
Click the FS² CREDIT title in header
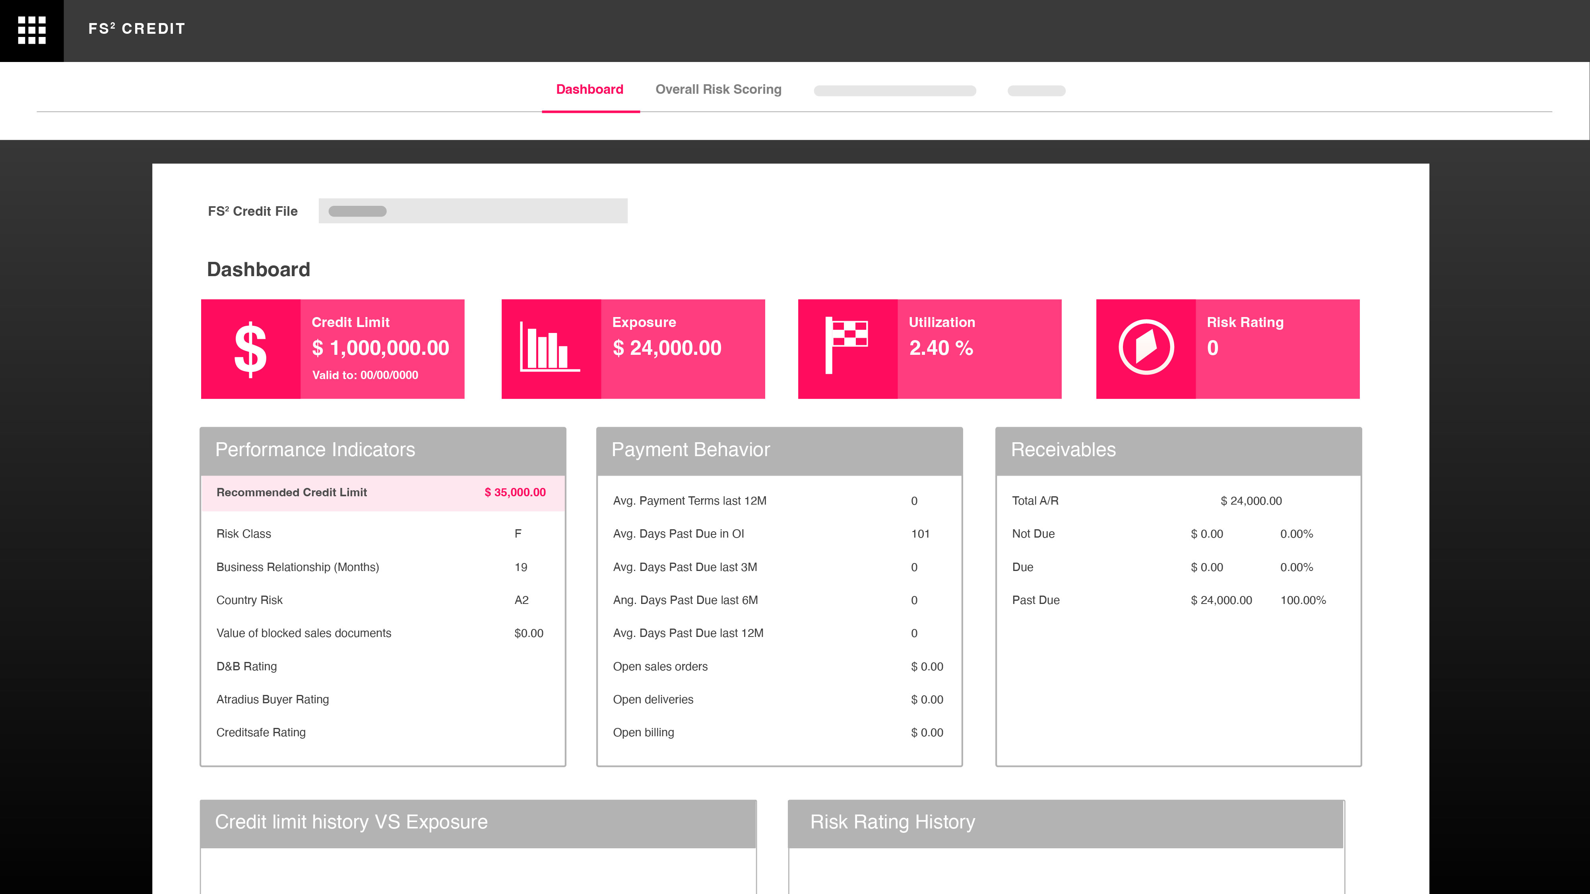[x=137, y=29]
